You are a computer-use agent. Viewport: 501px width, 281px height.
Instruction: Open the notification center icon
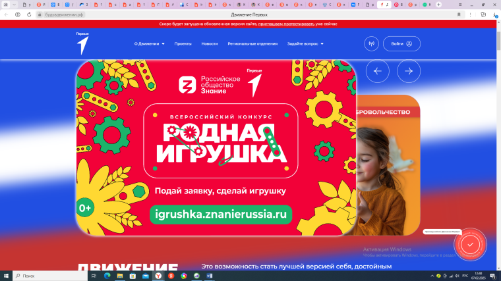pyautogui.click(x=493, y=276)
